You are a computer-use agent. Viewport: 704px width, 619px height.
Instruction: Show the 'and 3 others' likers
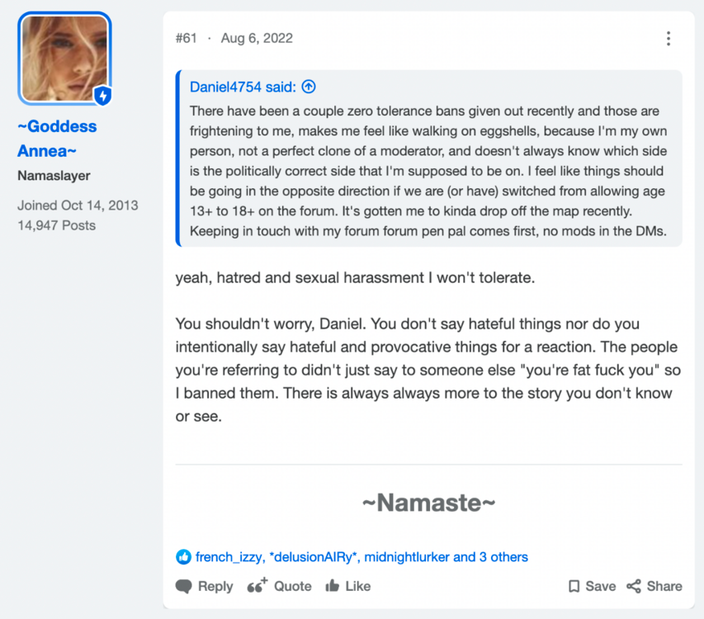(490, 557)
